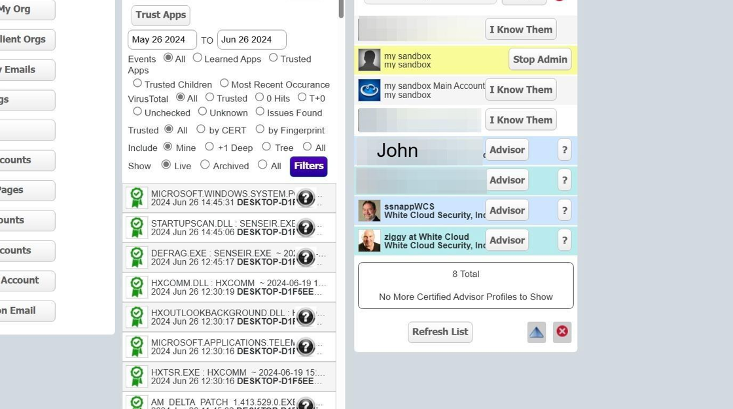Click the scrollbar on the advisor panel
Image resolution: width=733 pixels, height=409 pixels.
tap(339, 11)
